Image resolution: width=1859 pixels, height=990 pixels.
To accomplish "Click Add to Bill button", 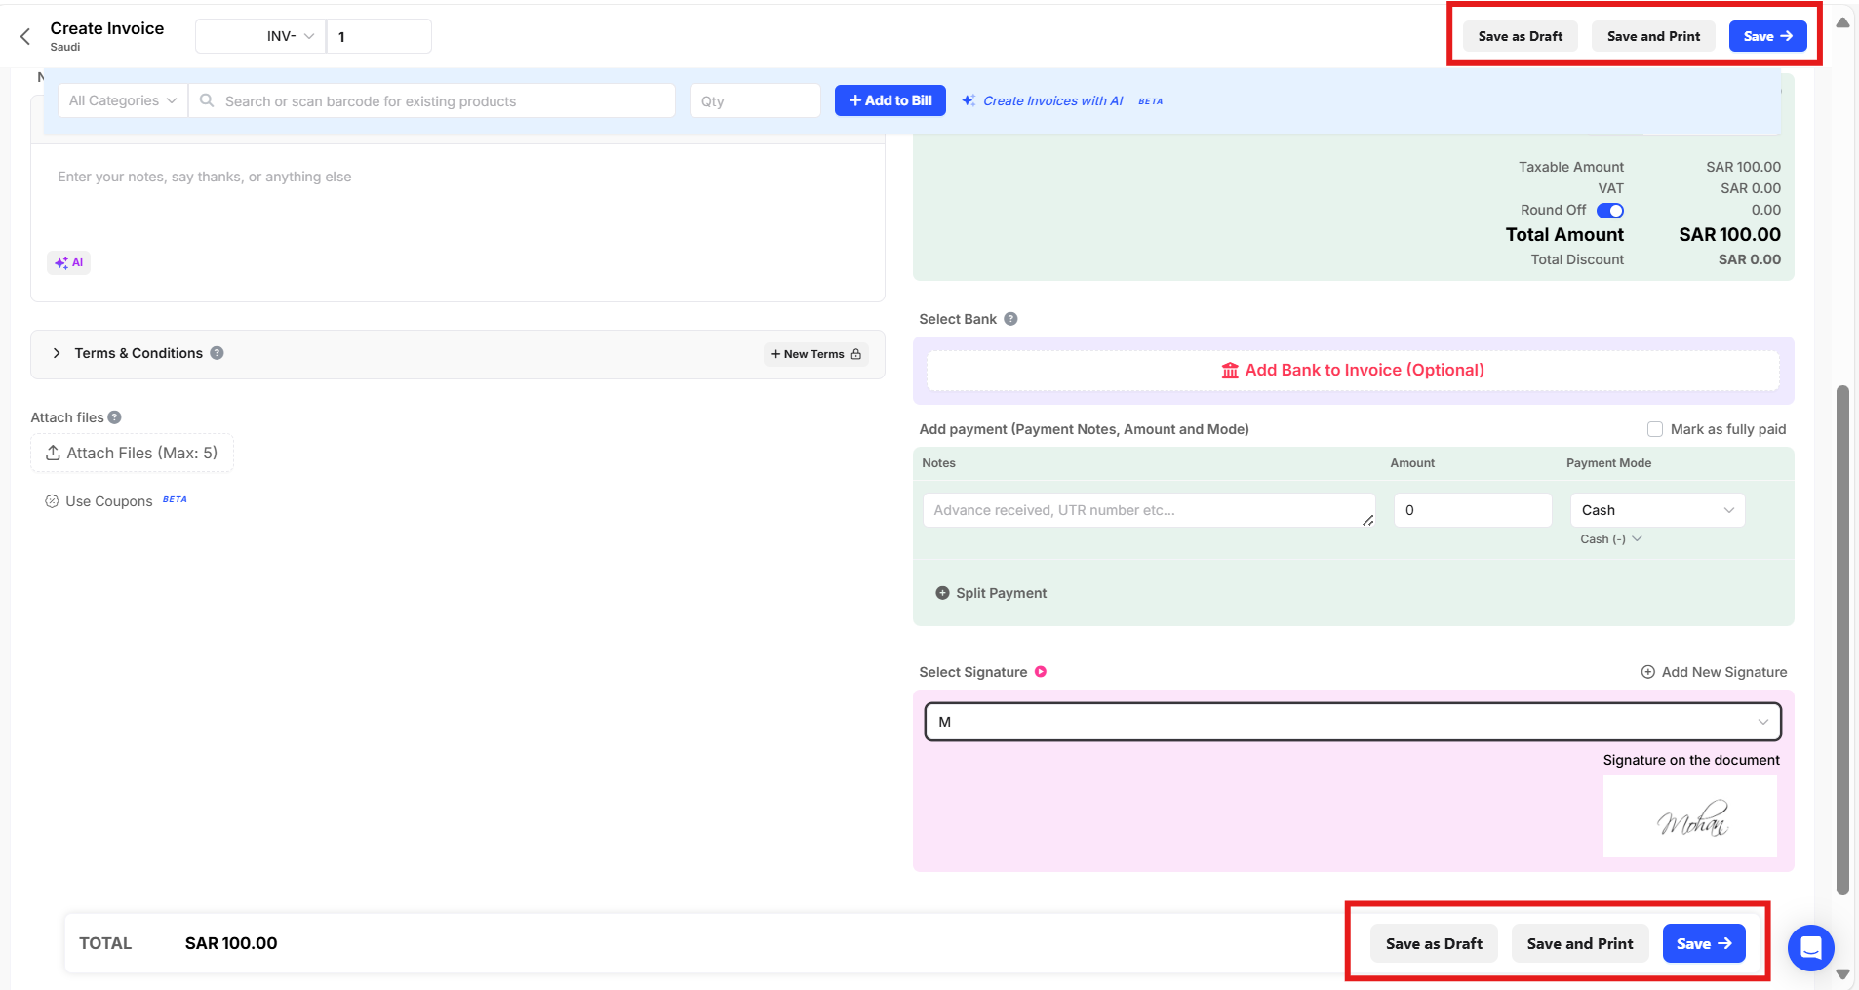I will (890, 100).
